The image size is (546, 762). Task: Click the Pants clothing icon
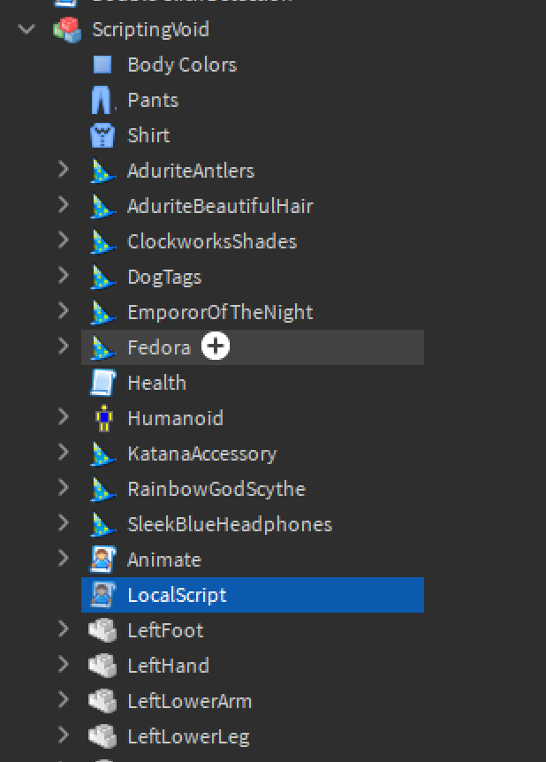[x=102, y=100]
